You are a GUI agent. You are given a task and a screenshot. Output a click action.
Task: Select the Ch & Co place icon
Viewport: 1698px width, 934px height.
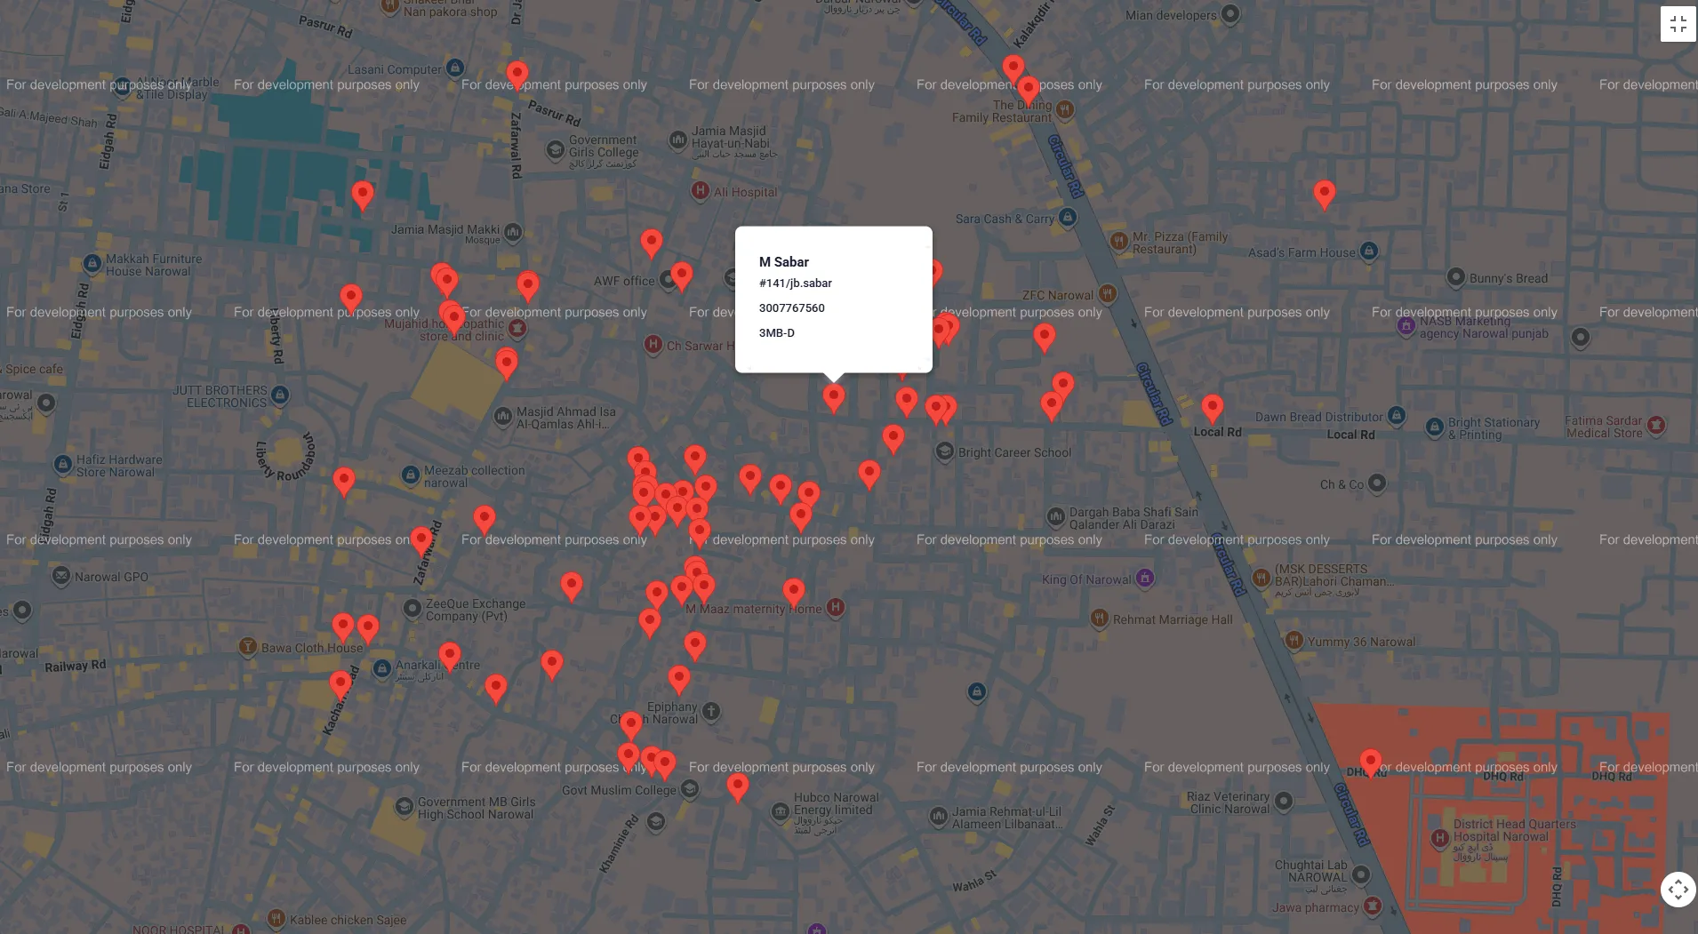(1377, 483)
